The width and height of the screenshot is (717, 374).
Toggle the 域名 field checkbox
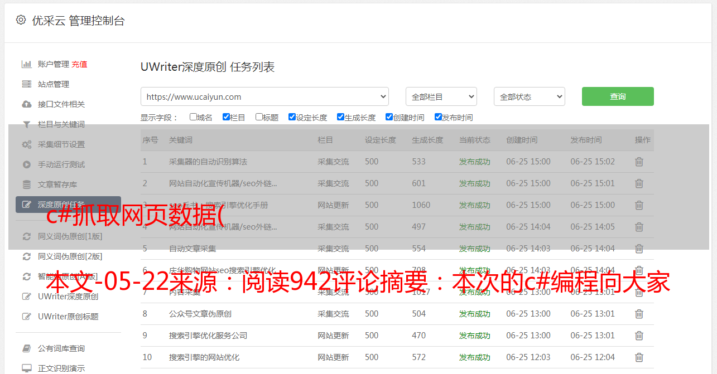(193, 117)
